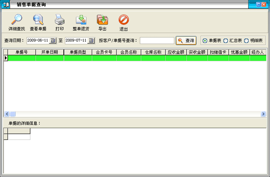270x177 pixels.
Task: Click the 查看单据 view document icon
Action: [x=38, y=20]
